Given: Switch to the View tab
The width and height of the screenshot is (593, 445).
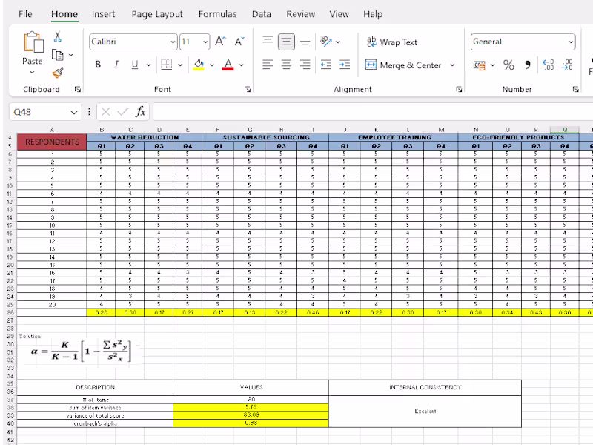Looking at the screenshot, I should pyautogui.click(x=339, y=14).
